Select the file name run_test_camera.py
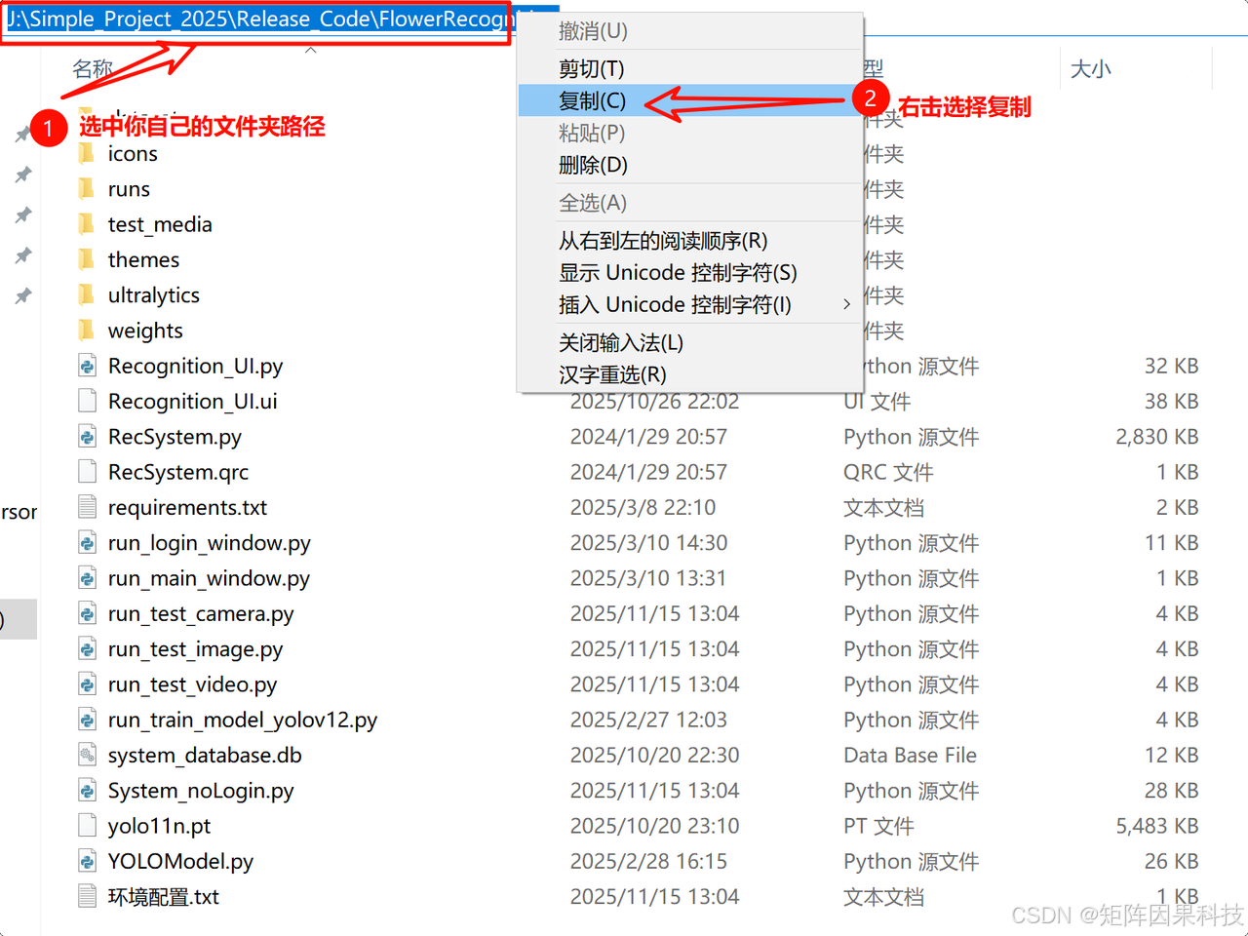 click(201, 613)
